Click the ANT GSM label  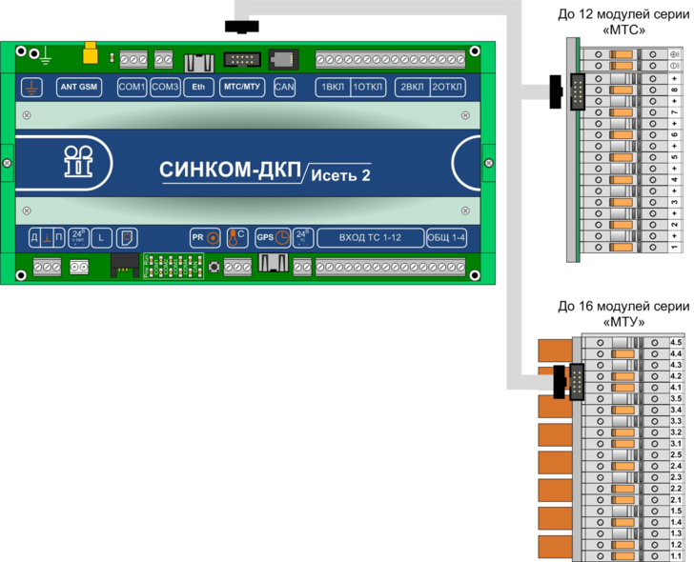(79, 88)
